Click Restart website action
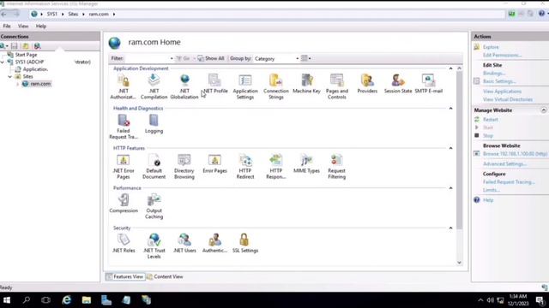This screenshot has width=549, height=308. click(x=490, y=120)
